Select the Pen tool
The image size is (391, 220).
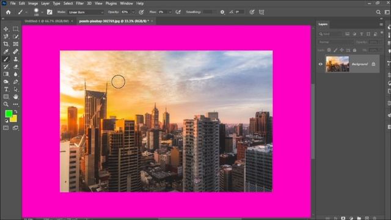pyautogui.click(x=15, y=81)
